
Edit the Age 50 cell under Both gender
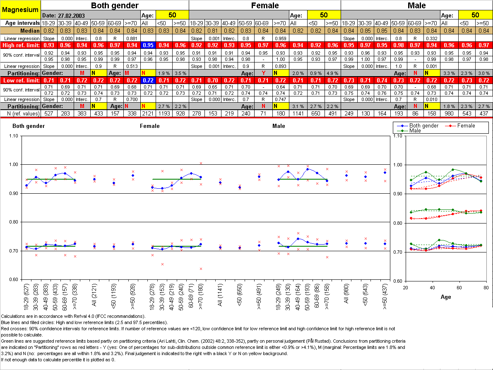(172, 15)
